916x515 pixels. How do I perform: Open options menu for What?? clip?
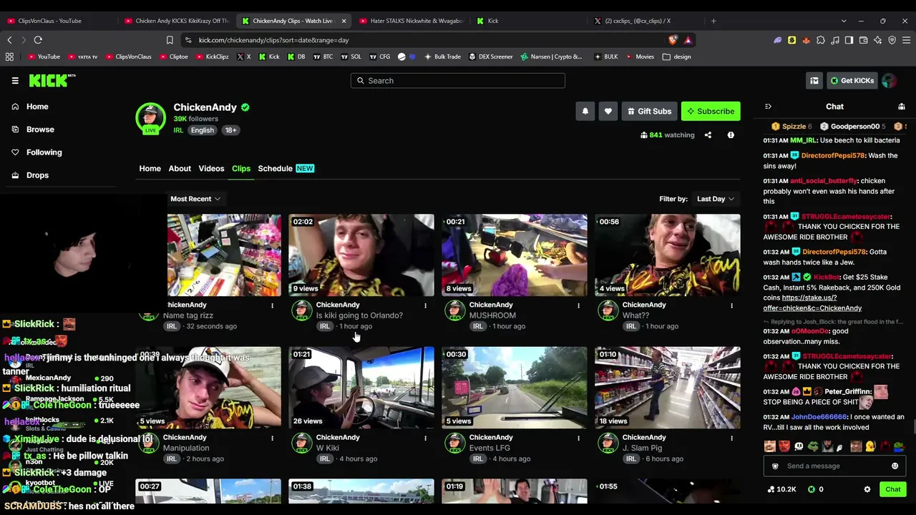coord(731,306)
